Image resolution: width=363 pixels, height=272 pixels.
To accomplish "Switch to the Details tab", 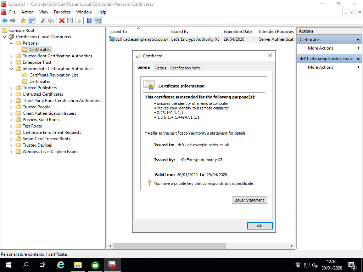I will click(160, 68).
